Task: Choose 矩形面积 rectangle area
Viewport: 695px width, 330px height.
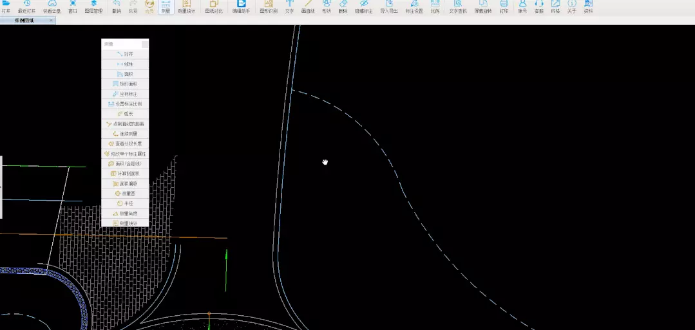Action: tap(125, 84)
